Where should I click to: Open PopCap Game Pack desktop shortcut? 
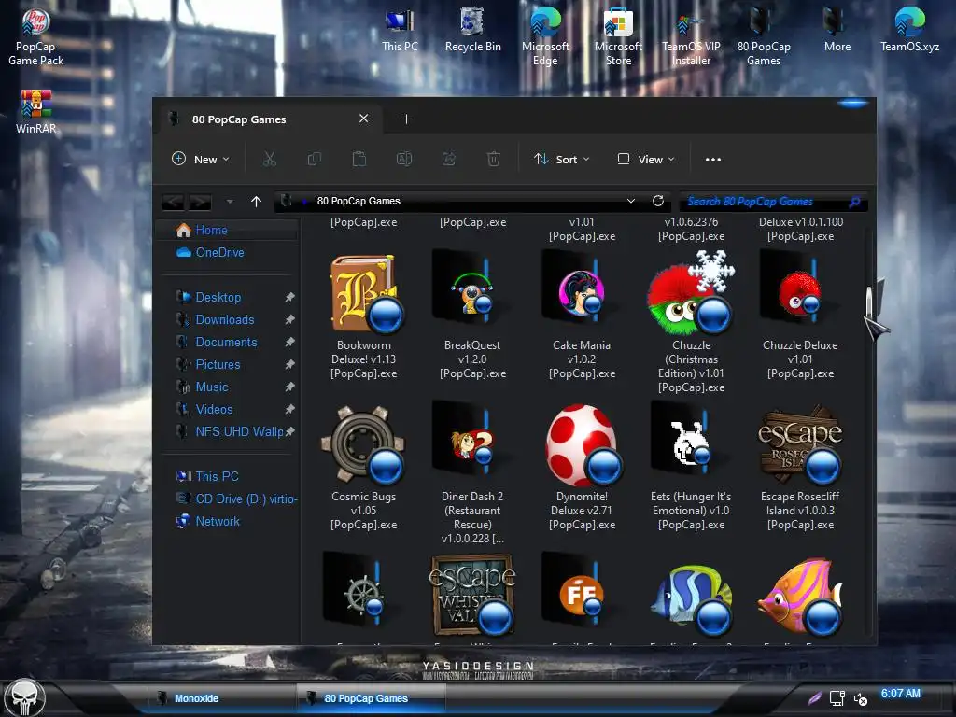35,36
